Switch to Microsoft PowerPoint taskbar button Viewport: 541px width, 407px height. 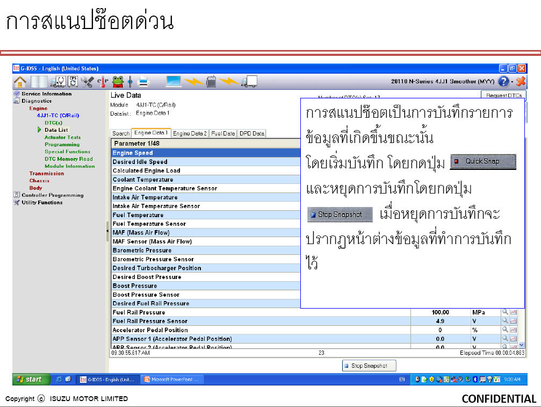[172, 380]
